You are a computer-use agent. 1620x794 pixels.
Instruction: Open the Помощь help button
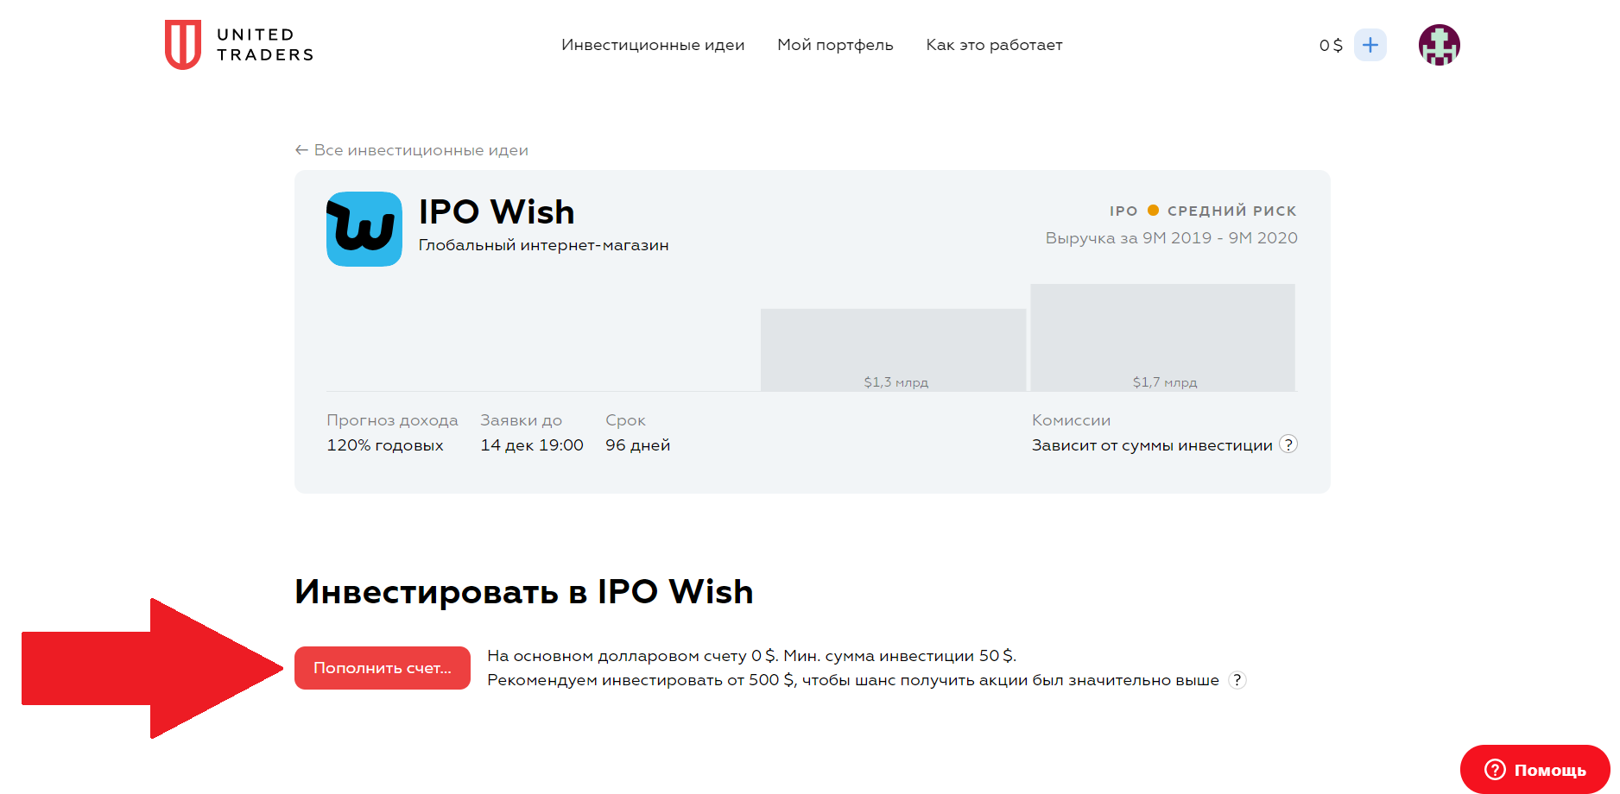coord(1535,770)
